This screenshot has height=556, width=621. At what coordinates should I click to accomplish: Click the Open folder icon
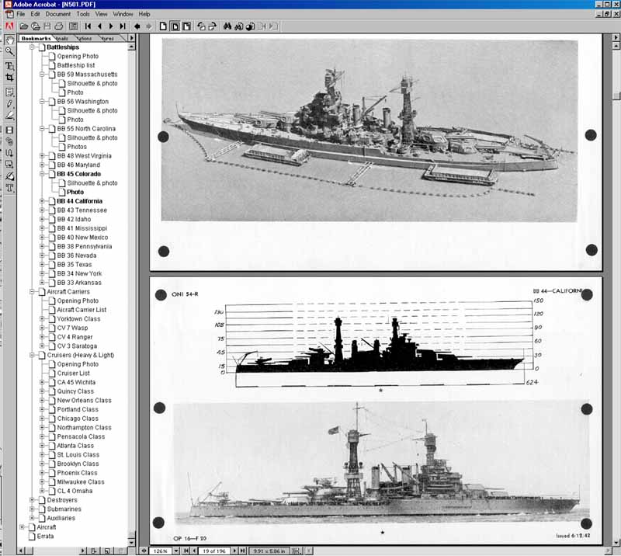24,26
